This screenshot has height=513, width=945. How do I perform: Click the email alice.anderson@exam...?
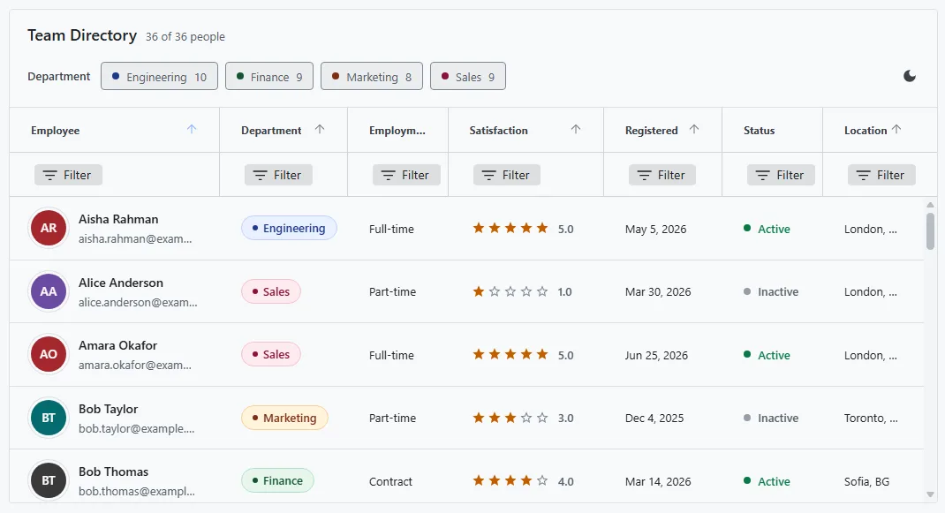coord(138,302)
